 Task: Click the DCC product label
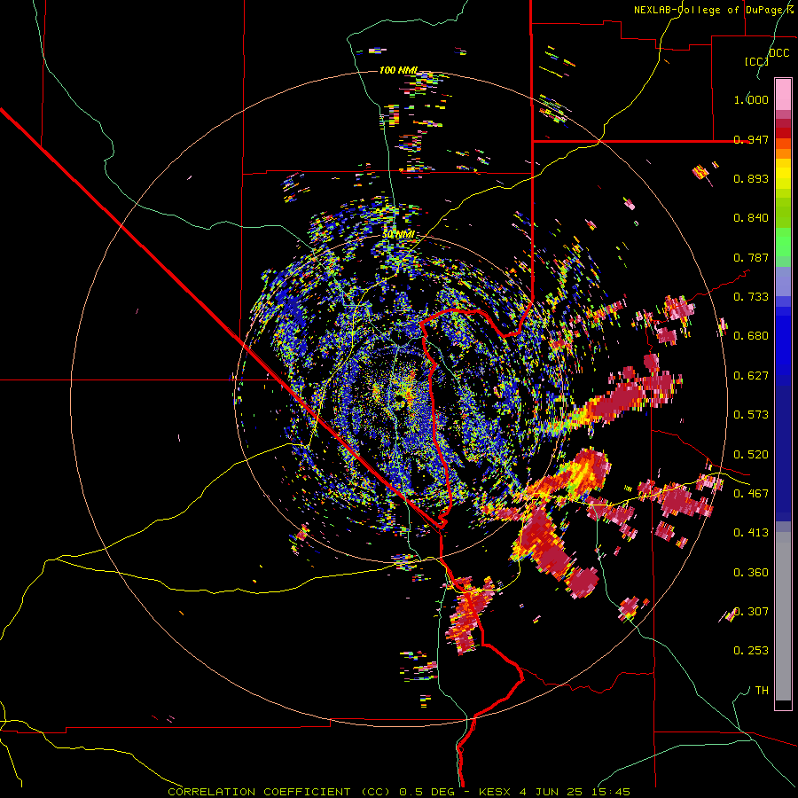[778, 53]
